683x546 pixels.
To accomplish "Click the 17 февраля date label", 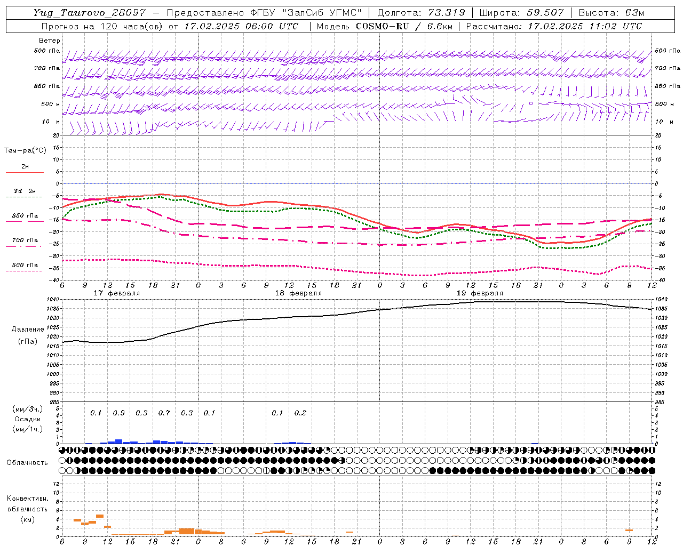I will tap(117, 293).
